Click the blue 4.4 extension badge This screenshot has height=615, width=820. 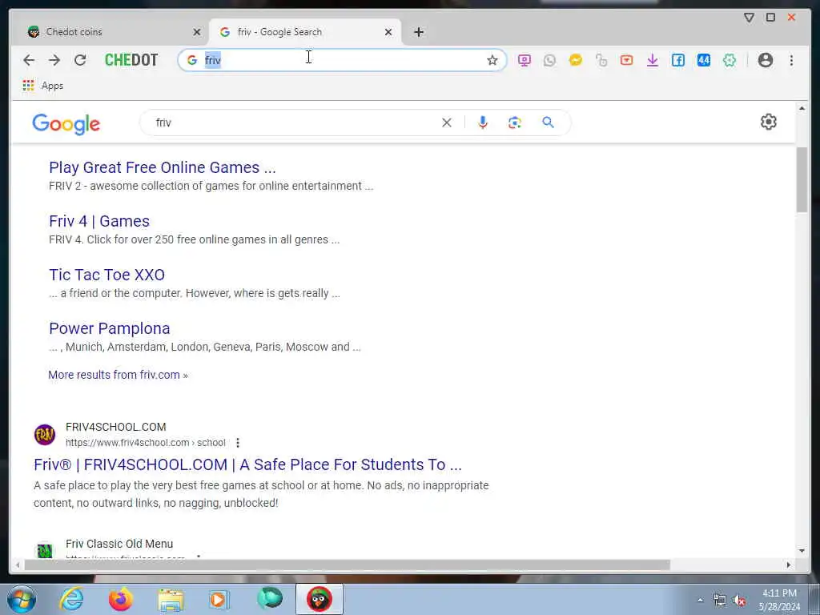703,60
